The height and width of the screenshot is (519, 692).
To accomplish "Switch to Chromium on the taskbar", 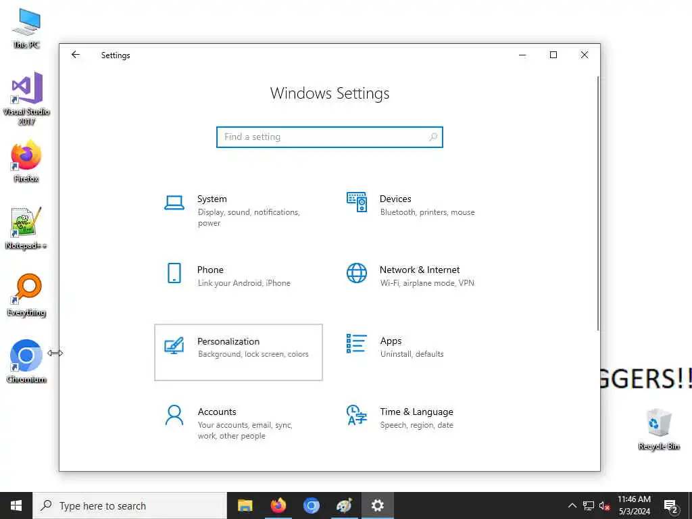I will (311, 505).
